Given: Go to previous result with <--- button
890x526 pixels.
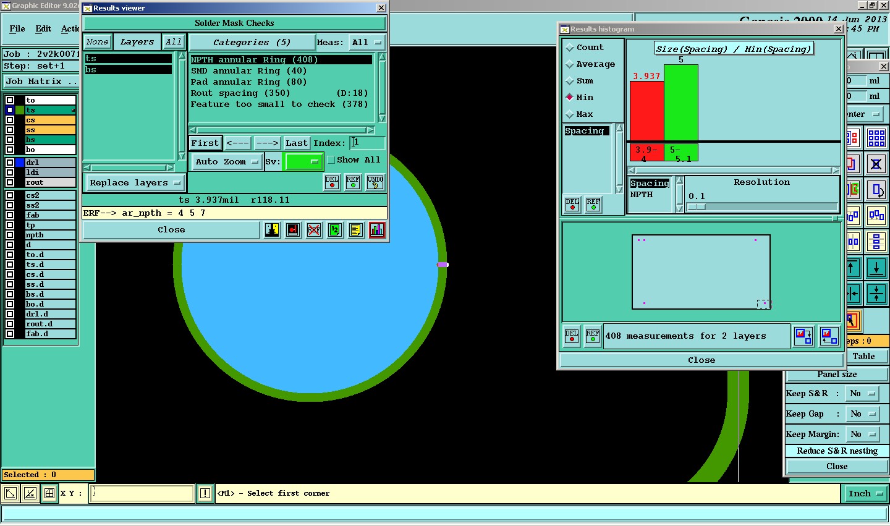Looking at the screenshot, I should [x=237, y=143].
